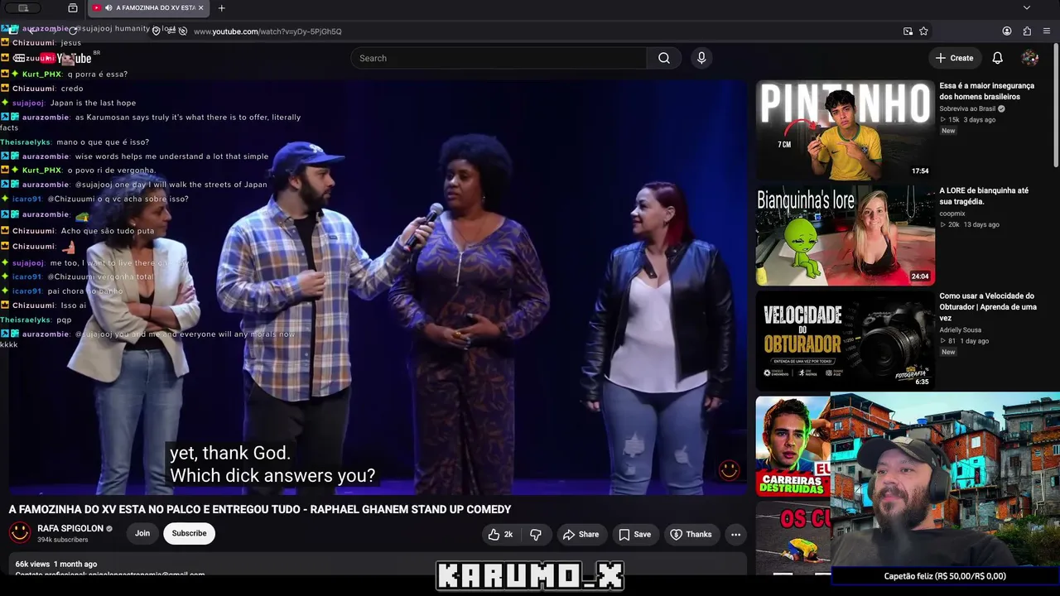
Task: Like the video with thumbs up
Action: (x=502, y=535)
